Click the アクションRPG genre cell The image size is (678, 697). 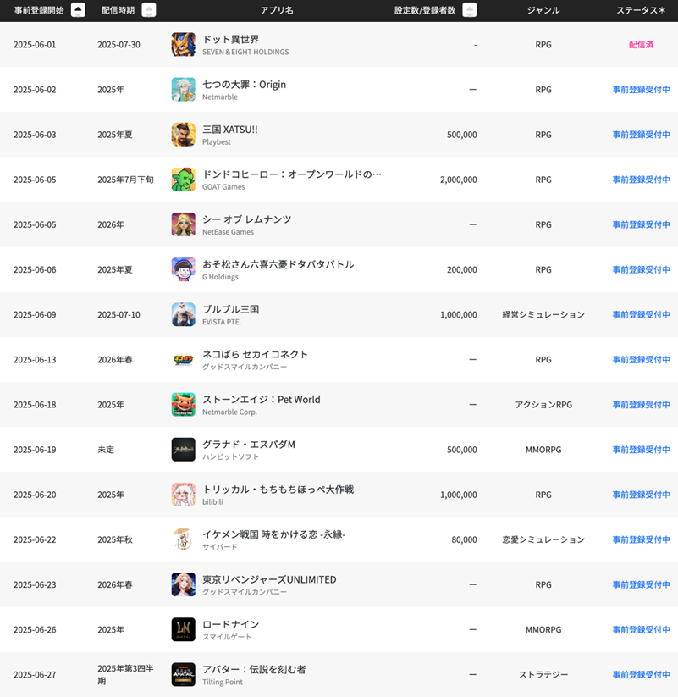coord(543,405)
